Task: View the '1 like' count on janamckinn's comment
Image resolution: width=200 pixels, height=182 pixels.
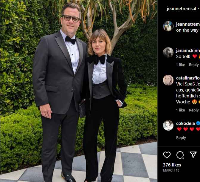Action: [180, 65]
